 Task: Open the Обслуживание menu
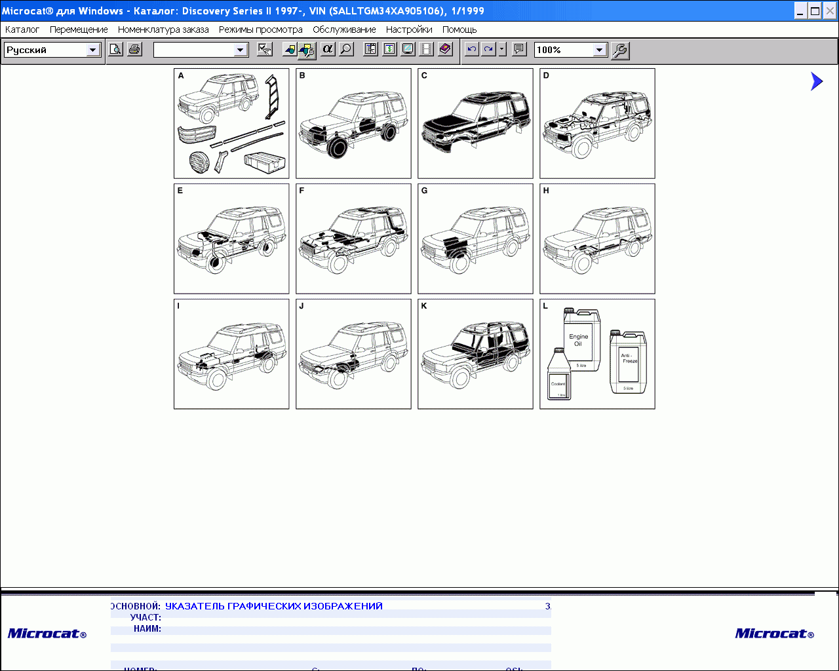[x=344, y=29]
